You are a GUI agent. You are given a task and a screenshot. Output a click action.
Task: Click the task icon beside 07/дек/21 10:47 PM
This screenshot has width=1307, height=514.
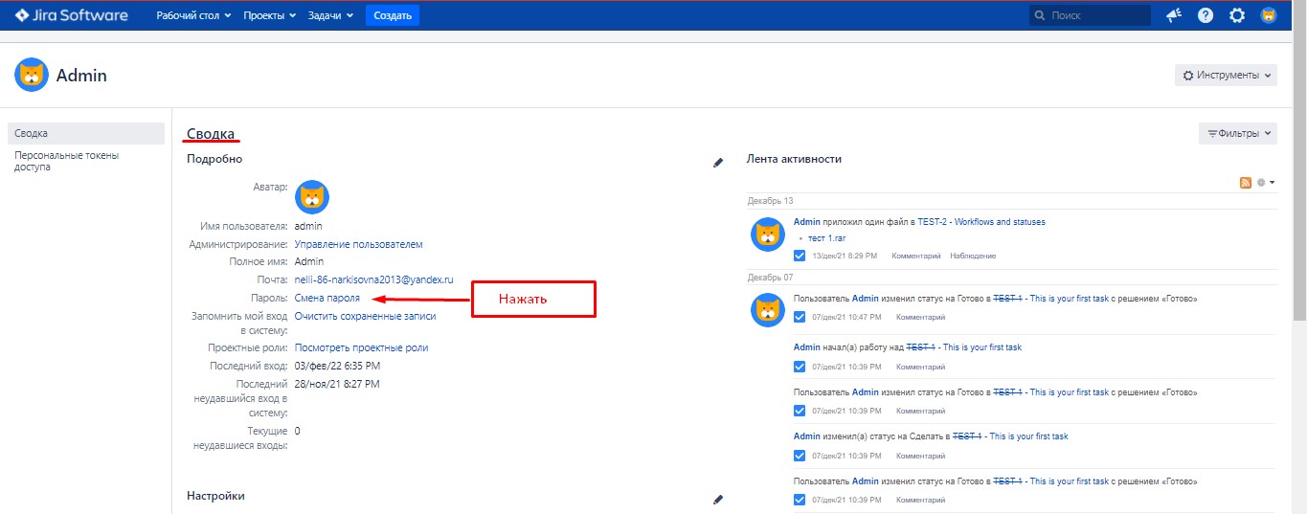pos(800,317)
